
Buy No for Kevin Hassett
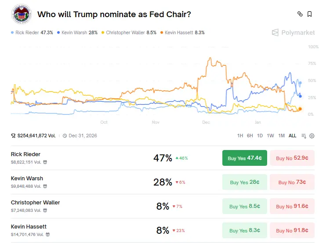(292, 230)
